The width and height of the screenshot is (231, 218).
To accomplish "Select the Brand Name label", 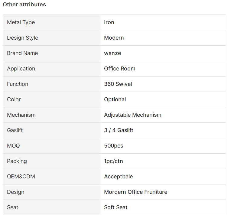I will (22, 53).
